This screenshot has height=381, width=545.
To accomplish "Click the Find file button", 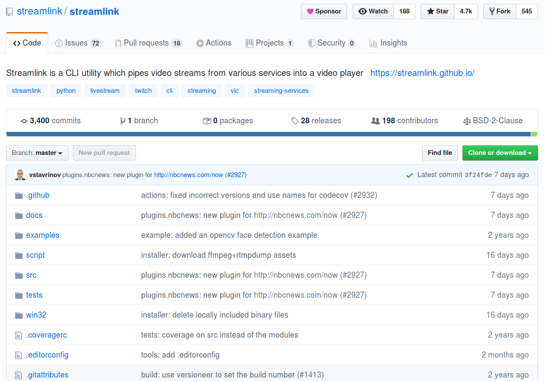I will pos(440,153).
